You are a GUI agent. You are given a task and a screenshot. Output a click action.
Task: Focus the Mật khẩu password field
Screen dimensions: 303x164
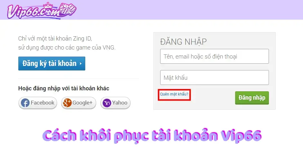[x=214, y=77]
